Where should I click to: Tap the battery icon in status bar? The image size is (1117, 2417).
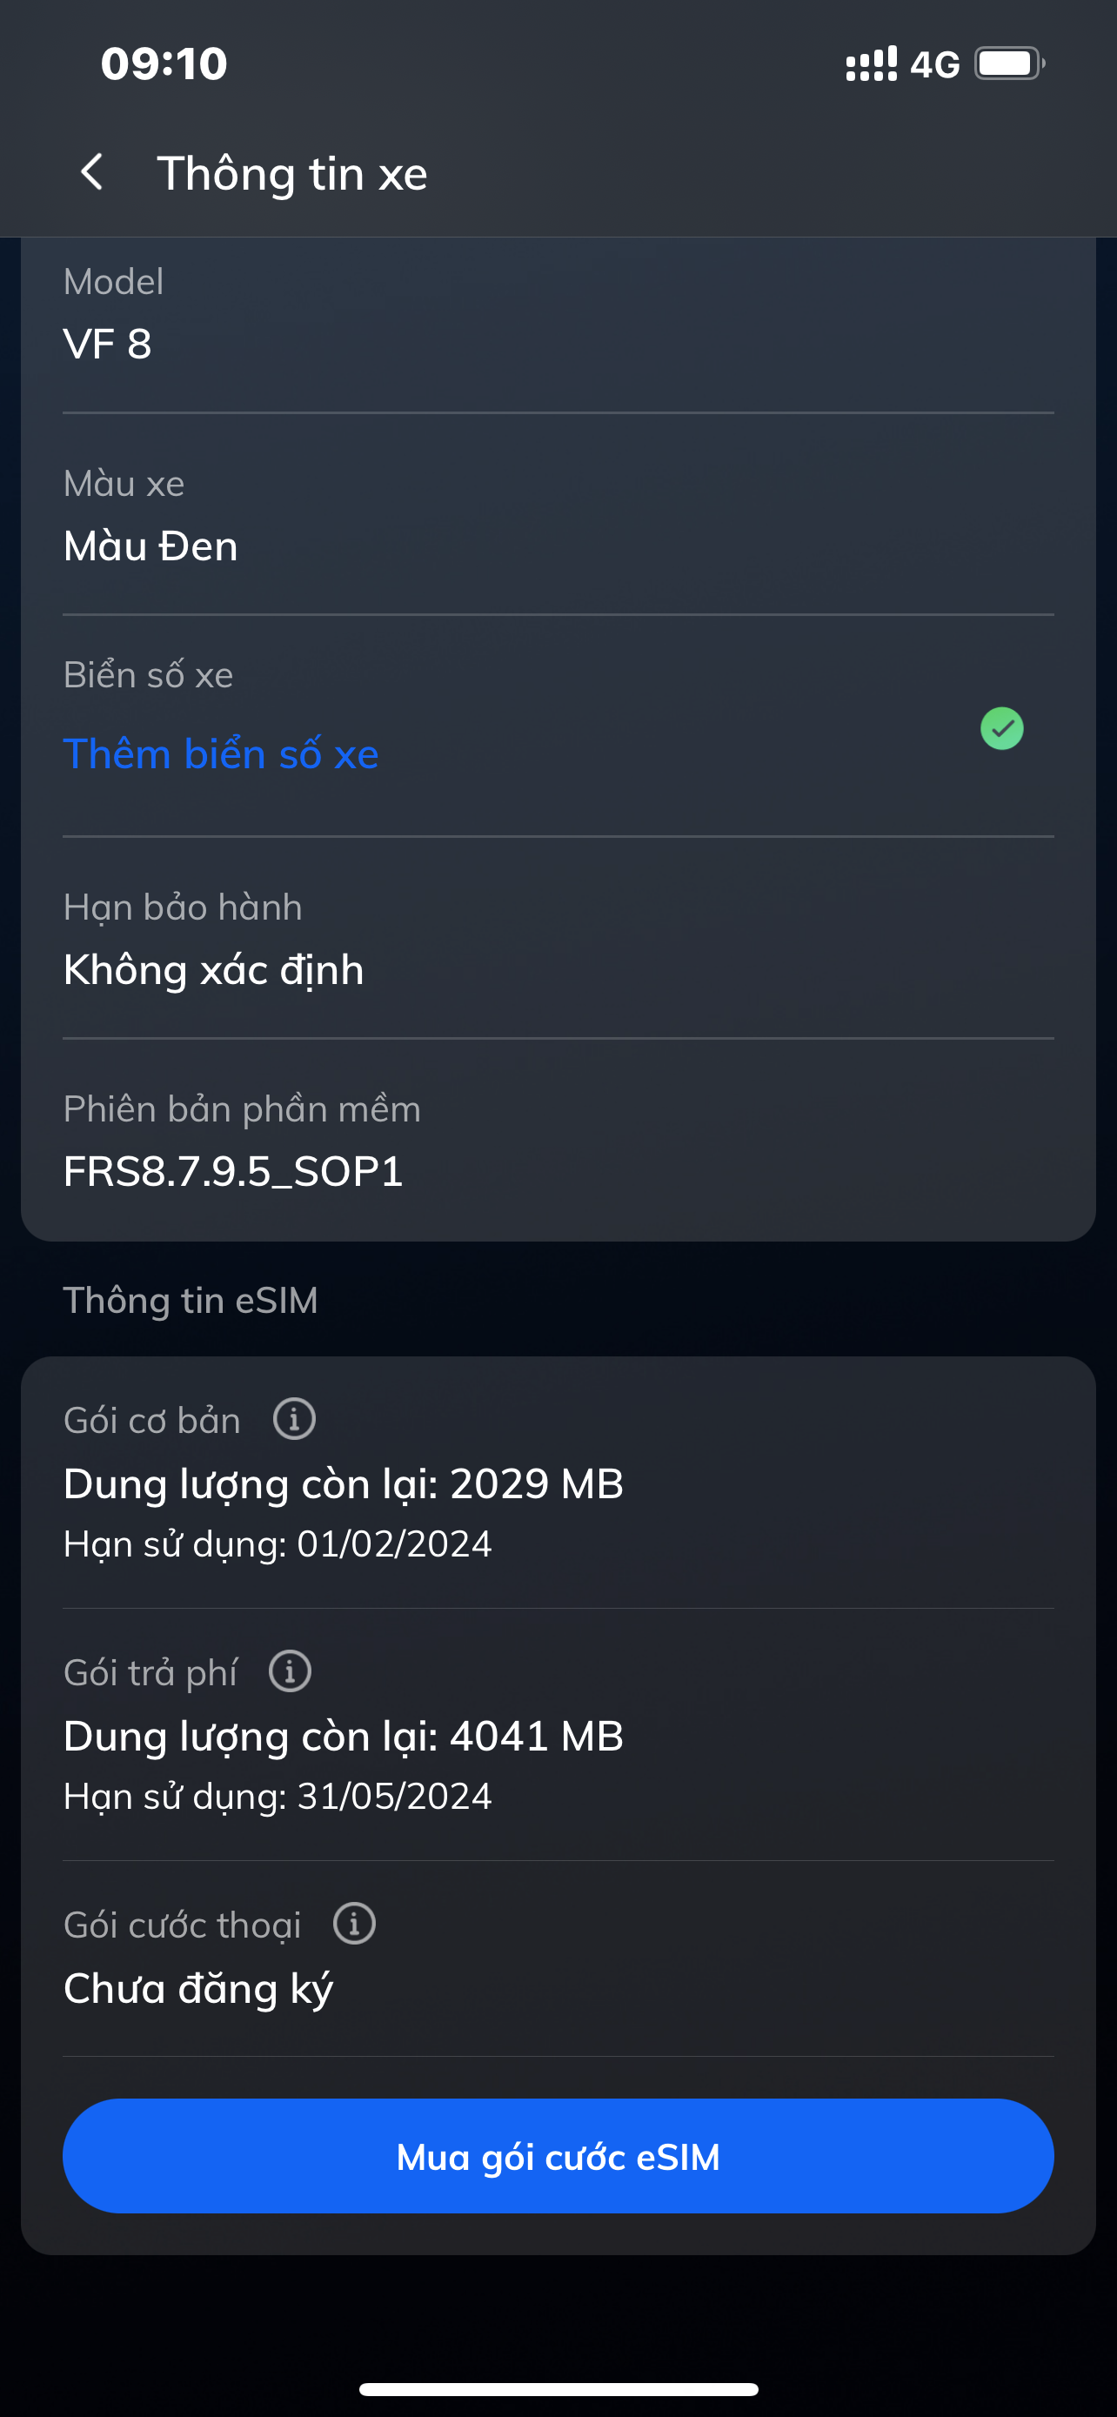click(x=1009, y=64)
